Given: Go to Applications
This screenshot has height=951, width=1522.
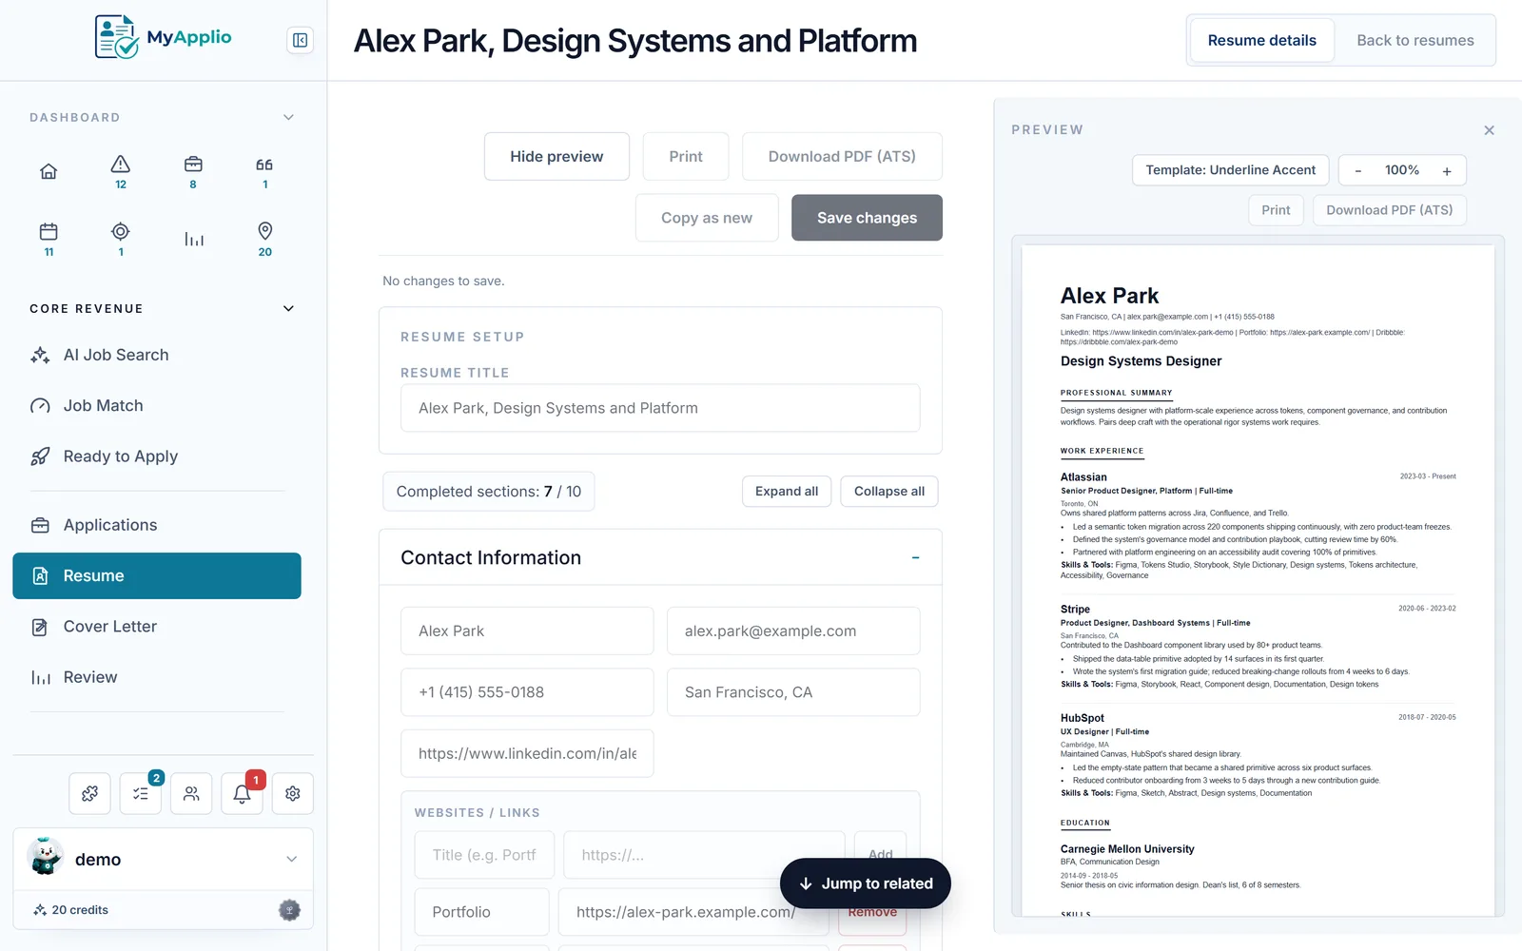Looking at the screenshot, I should (x=157, y=525).
